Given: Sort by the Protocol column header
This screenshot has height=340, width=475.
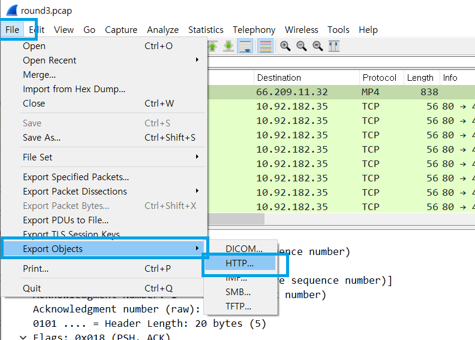Looking at the screenshot, I should coord(381,78).
